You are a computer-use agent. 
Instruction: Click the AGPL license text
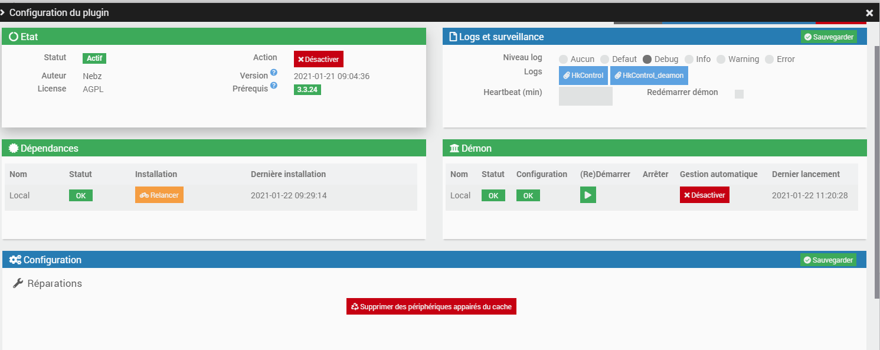coord(93,89)
